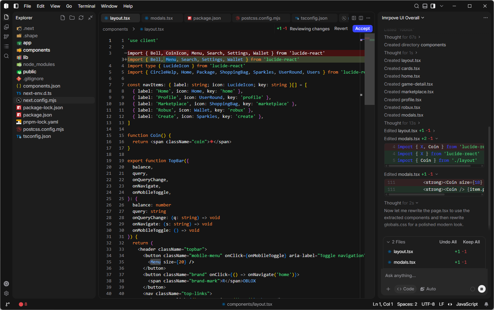Collapse the 'Edited modals.tsx +1 -1' diff

(411, 174)
